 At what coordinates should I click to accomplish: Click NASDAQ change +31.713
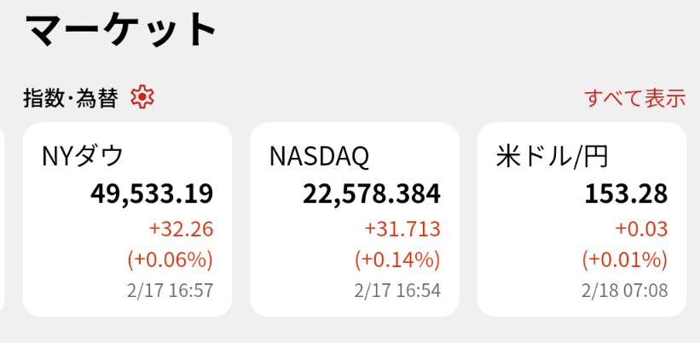click(402, 229)
